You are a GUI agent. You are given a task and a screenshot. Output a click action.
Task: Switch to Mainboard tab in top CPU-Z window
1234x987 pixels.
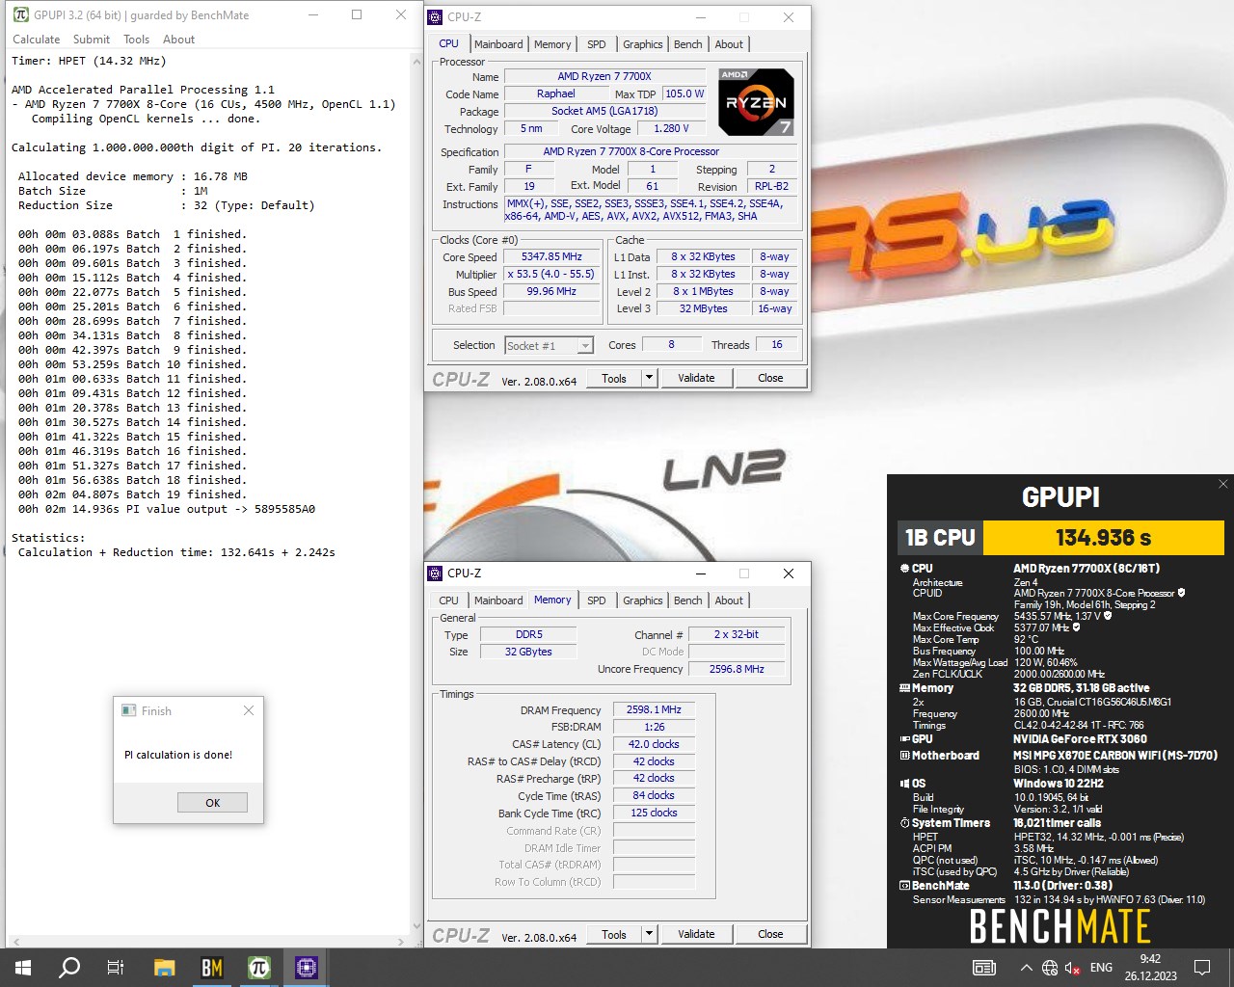pos(498,44)
